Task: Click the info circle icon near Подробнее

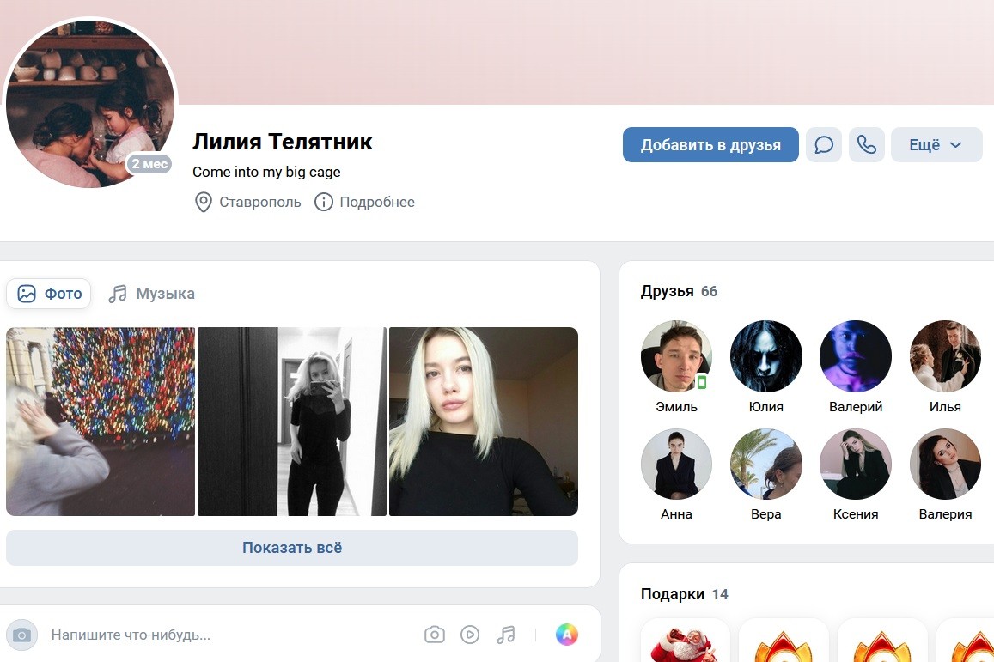Action: (324, 202)
